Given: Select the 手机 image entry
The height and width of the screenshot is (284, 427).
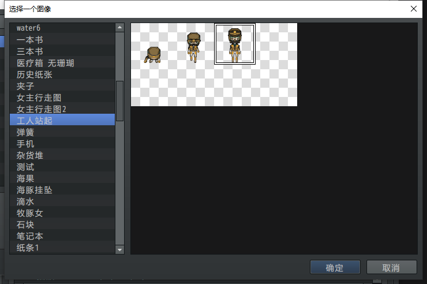Looking at the screenshot, I should click(x=62, y=144).
